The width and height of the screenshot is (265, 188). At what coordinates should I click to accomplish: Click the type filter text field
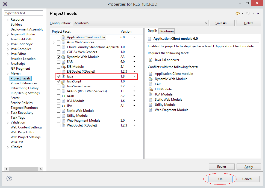point(23,13)
